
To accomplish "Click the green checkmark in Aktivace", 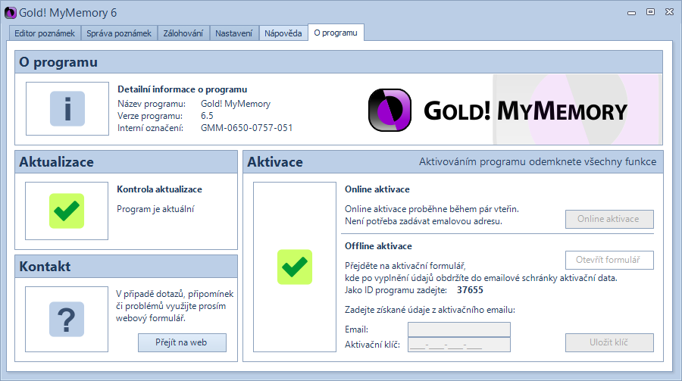I will tap(295, 267).
